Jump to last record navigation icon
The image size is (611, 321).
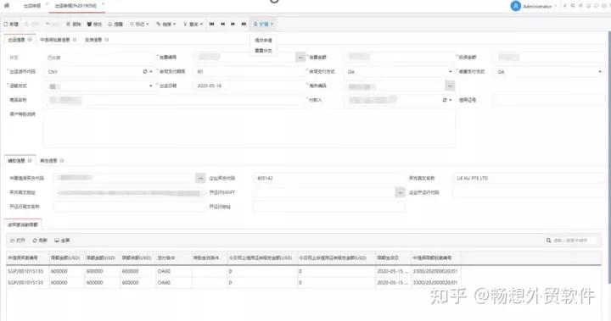coord(244,24)
